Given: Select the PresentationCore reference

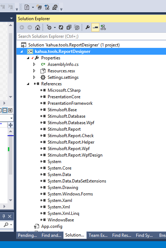Looking at the screenshot, I should click(x=64, y=97).
